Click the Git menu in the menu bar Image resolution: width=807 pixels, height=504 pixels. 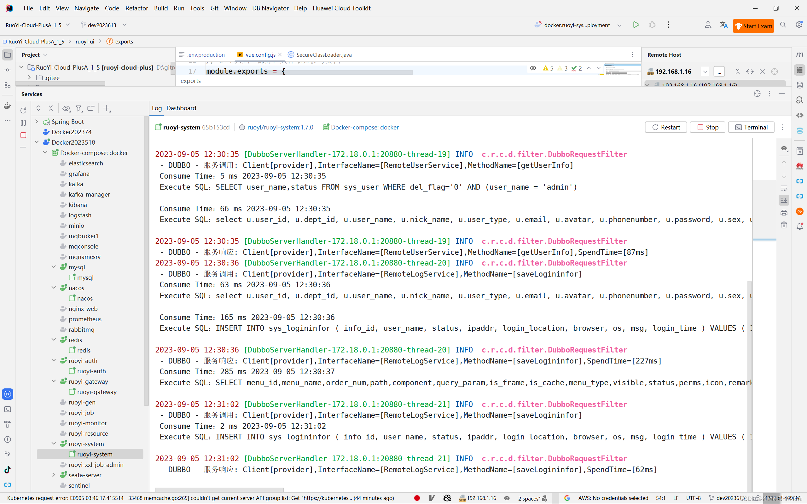point(215,8)
